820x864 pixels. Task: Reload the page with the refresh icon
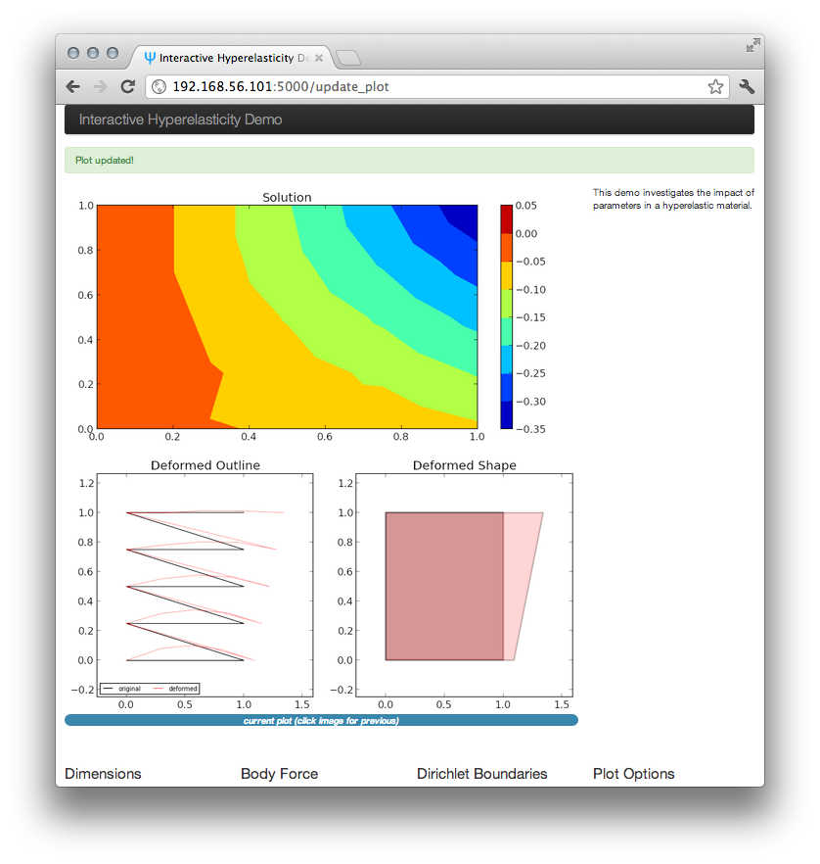click(x=127, y=86)
